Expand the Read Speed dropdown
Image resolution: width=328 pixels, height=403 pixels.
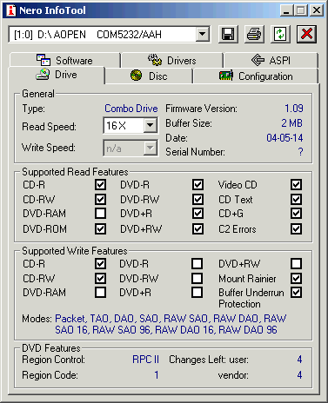pyautogui.click(x=150, y=125)
